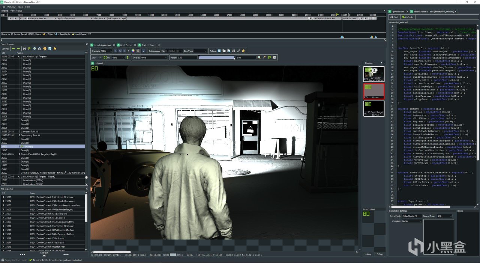Open the Compiler Builtin dropdown
This screenshot has width=480, height=263.
coord(412,221)
